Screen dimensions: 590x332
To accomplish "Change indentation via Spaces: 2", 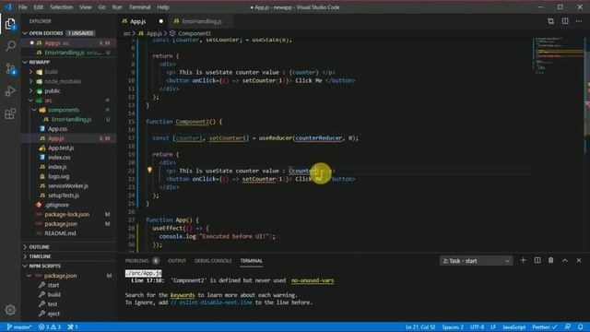I will [453, 327].
